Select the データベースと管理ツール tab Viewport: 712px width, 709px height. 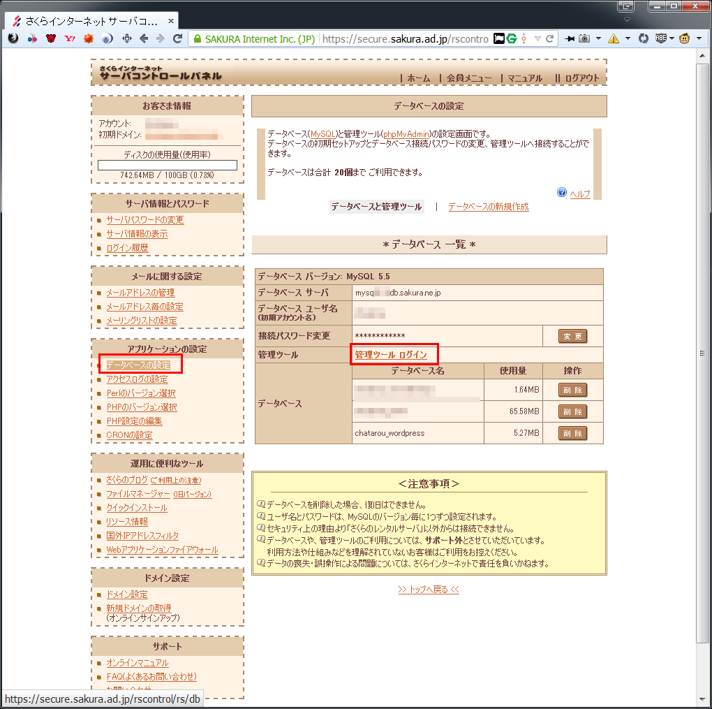[x=376, y=207]
